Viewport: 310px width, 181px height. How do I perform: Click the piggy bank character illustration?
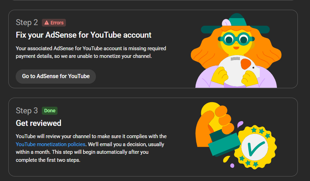(236, 51)
